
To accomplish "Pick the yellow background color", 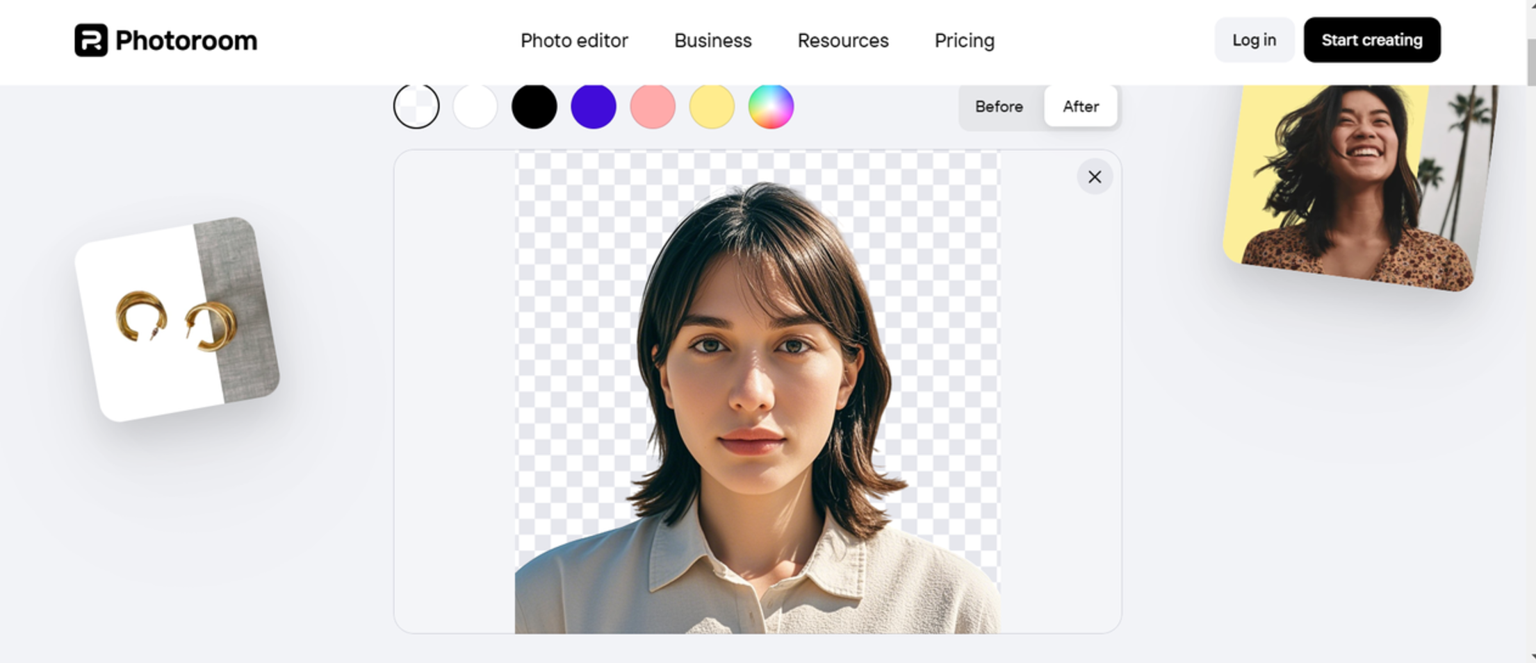I will [712, 106].
